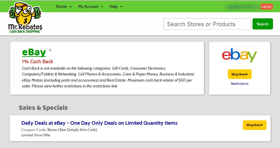
Task: Expand the arrow next to My Account
Action: (102, 7)
